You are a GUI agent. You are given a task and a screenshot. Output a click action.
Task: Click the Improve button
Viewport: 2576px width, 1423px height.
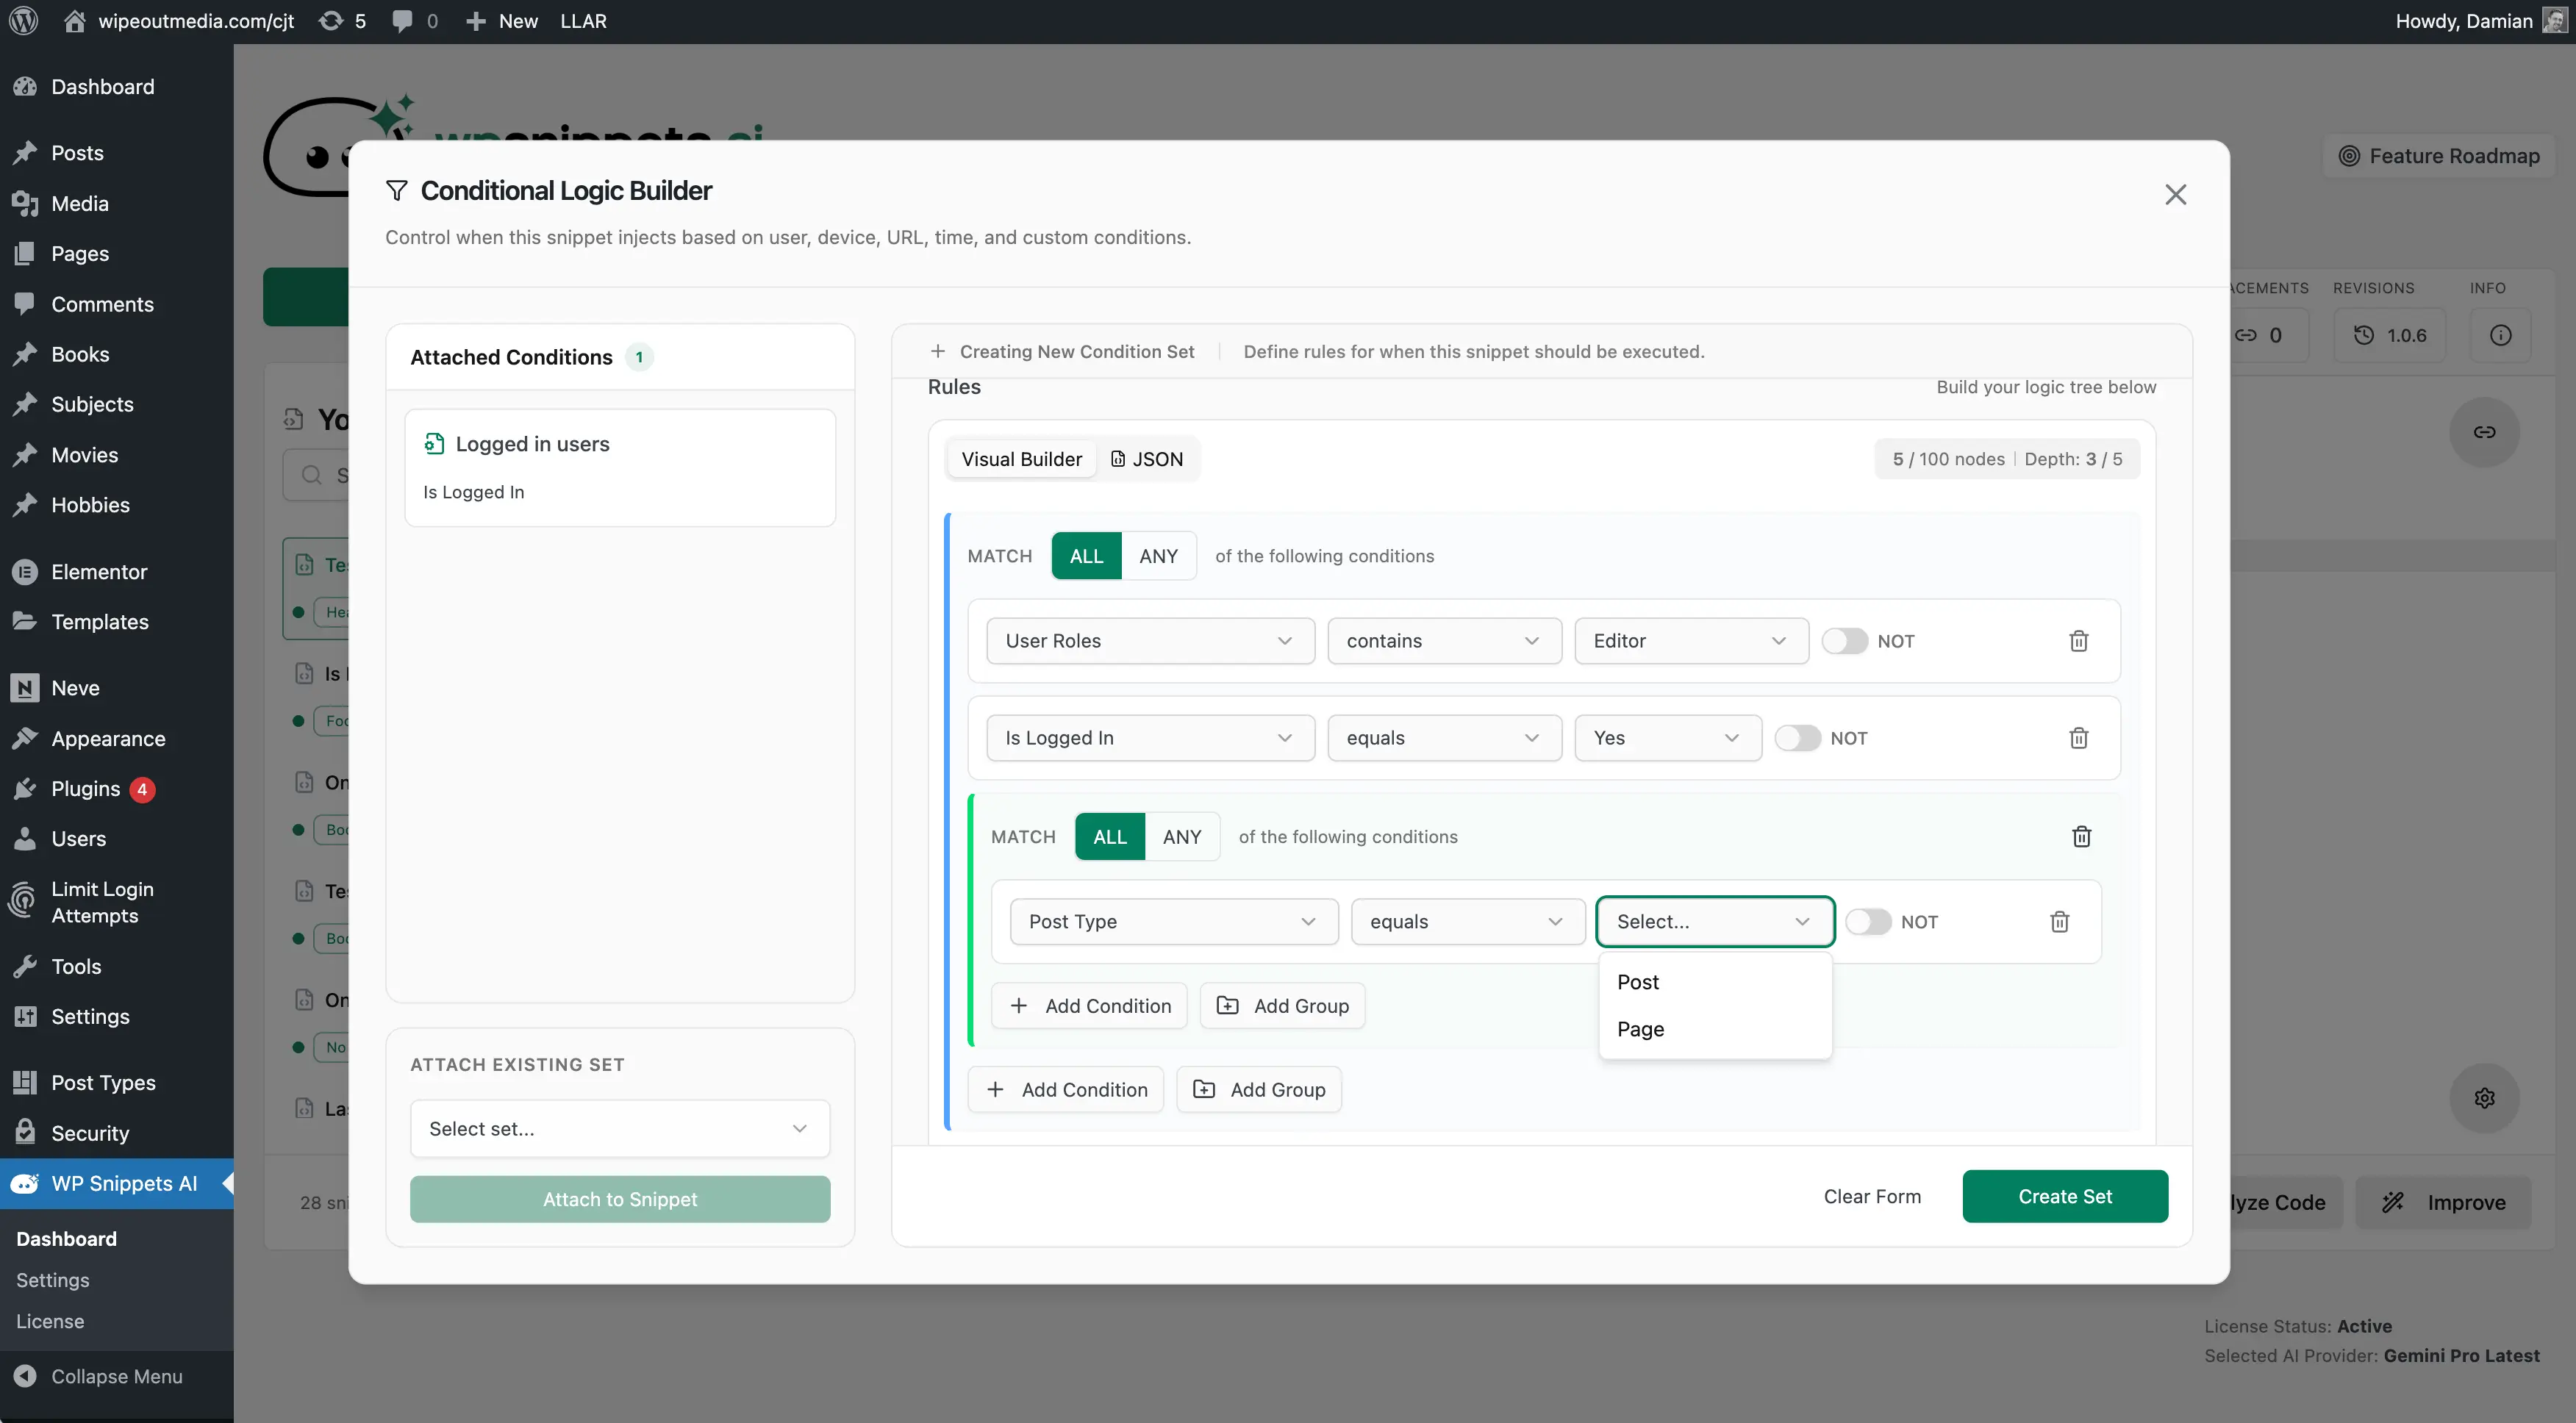pos(2444,1203)
